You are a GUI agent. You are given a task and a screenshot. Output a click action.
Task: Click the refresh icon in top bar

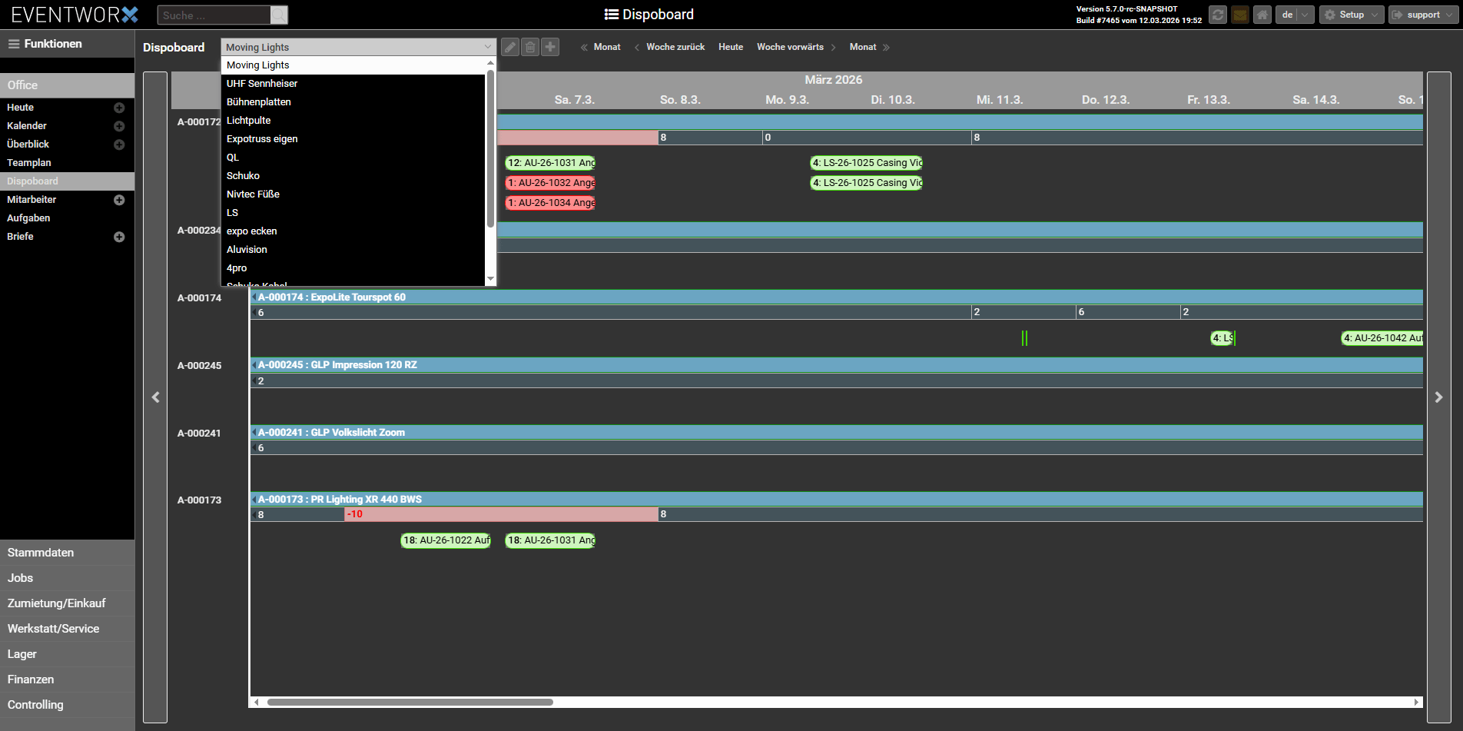[x=1217, y=15]
